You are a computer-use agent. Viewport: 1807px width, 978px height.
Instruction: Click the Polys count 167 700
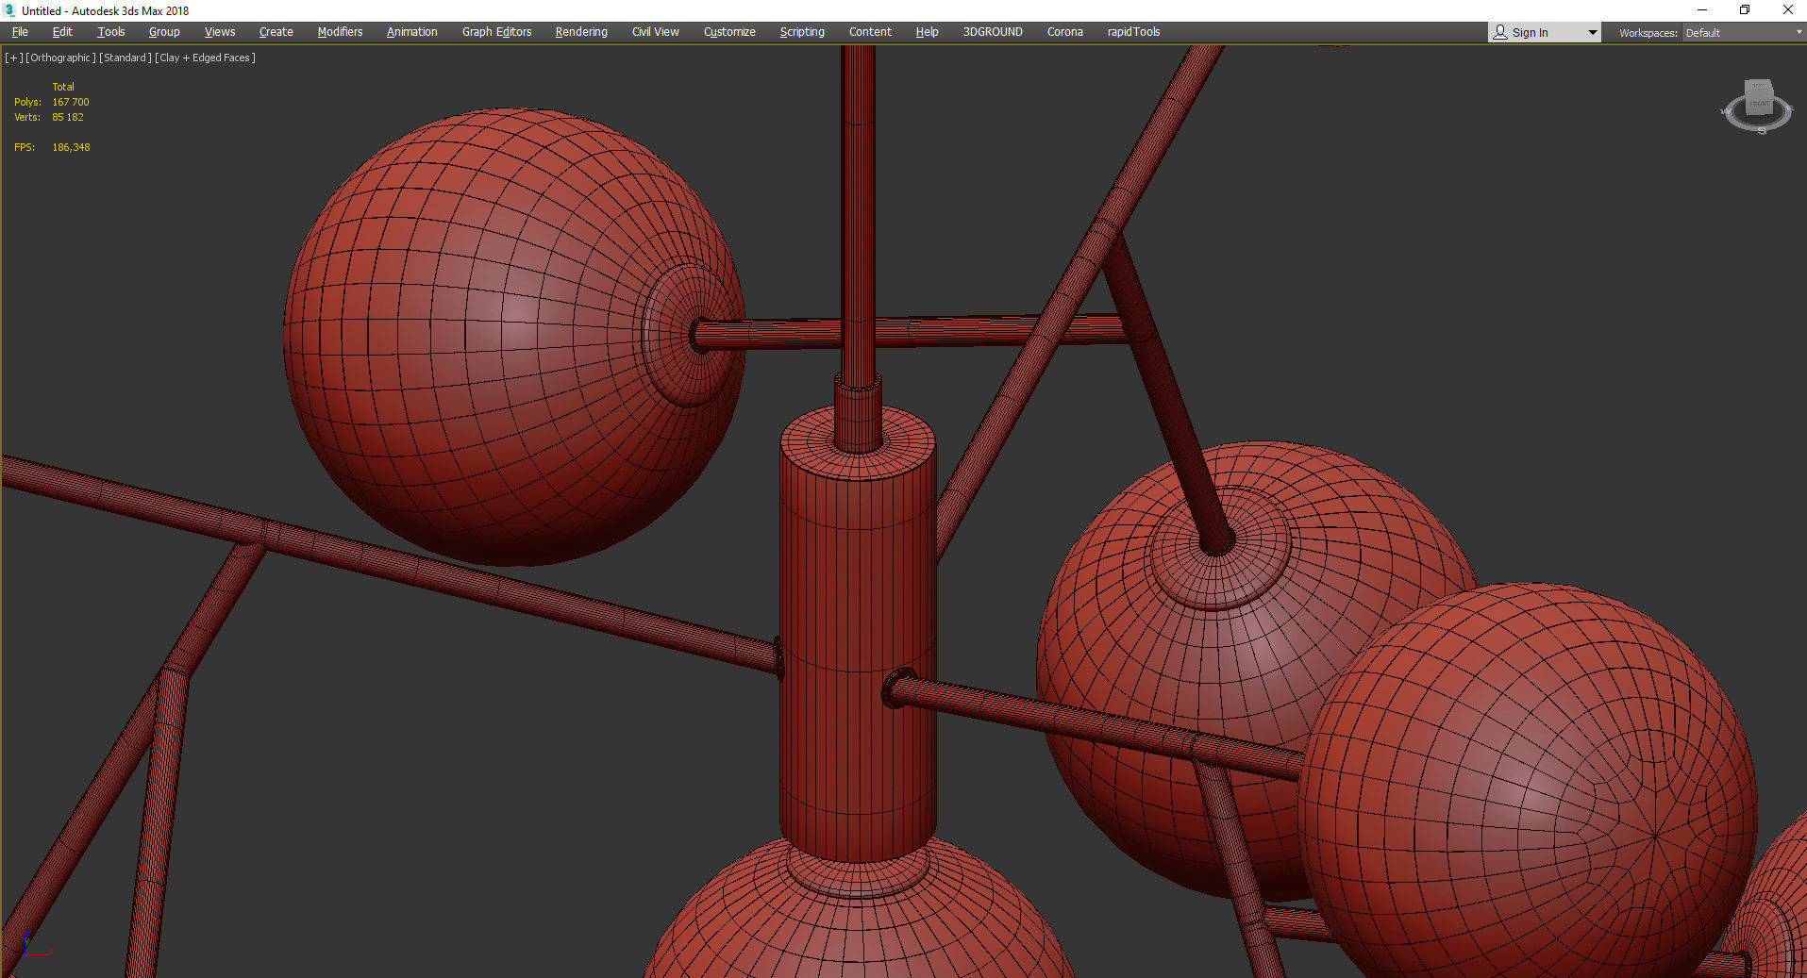click(x=71, y=102)
